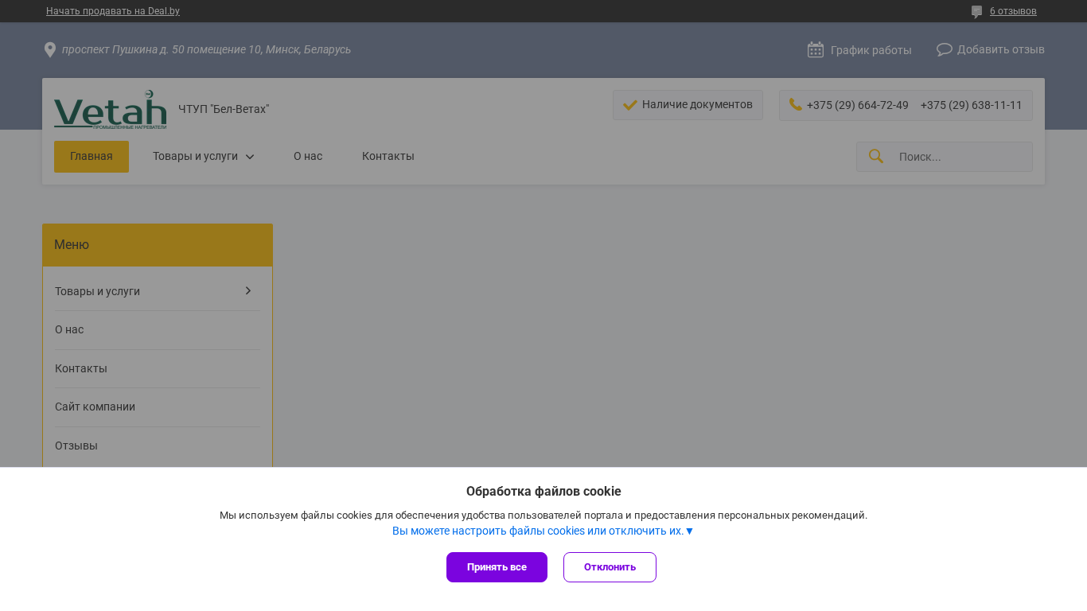This screenshot has width=1087, height=611.
Task: Accept all cookies with Принять все
Action: (497, 567)
